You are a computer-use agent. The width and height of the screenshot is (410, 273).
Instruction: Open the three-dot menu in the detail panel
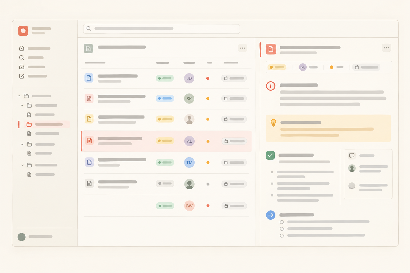(387, 48)
